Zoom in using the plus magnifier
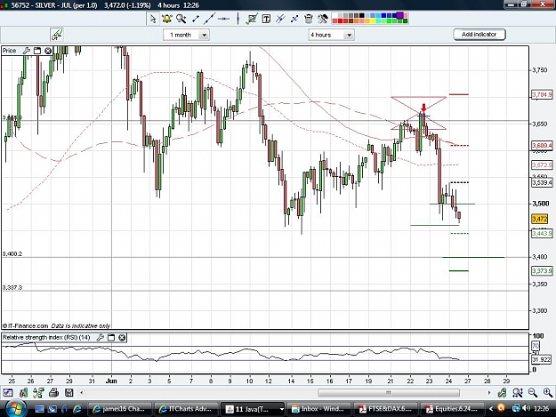Image resolution: width=556 pixels, height=417 pixels. tap(548, 392)
